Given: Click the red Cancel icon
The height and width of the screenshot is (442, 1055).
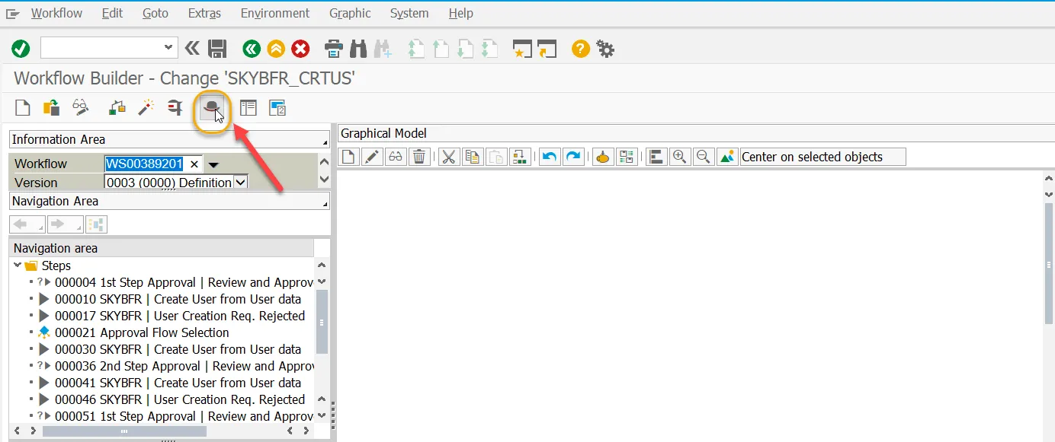Looking at the screenshot, I should pos(300,49).
